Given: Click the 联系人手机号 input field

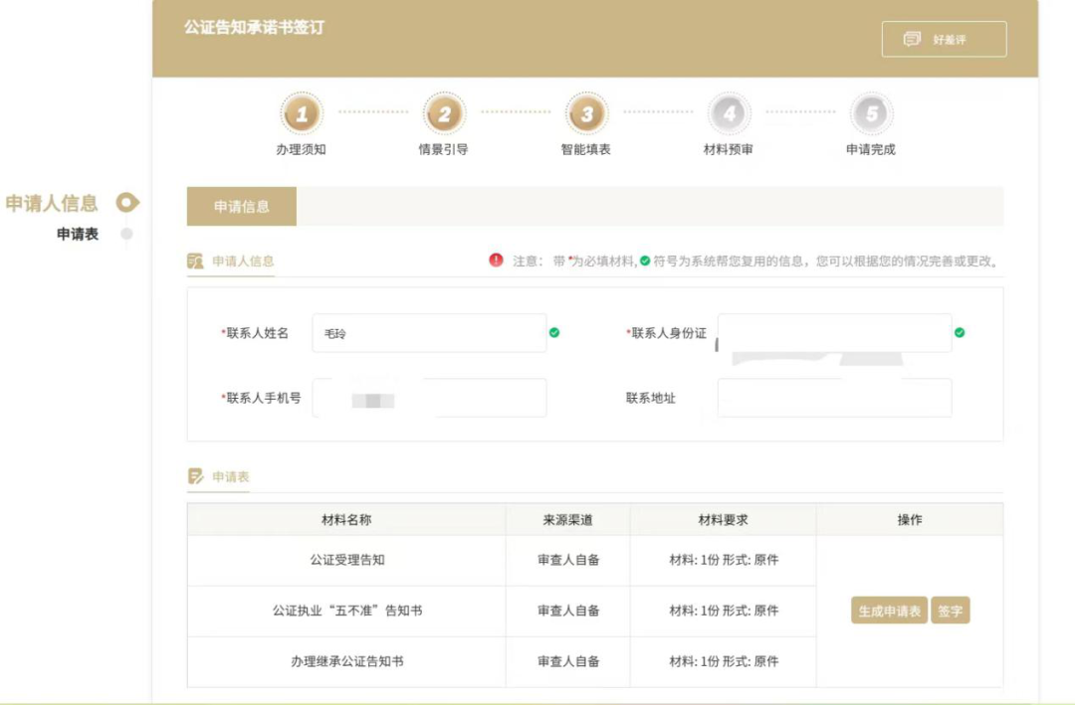Looking at the screenshot, I should (428, 398).
